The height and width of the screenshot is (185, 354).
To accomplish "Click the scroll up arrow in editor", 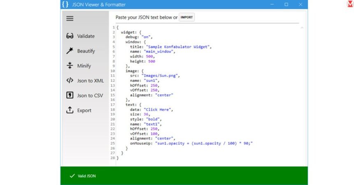I will coord(302,28).
